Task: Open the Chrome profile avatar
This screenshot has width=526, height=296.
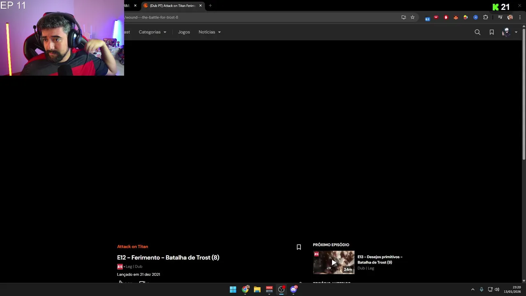Action: point(510,17)
